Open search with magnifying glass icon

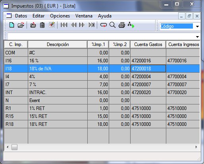click(112, 25)
